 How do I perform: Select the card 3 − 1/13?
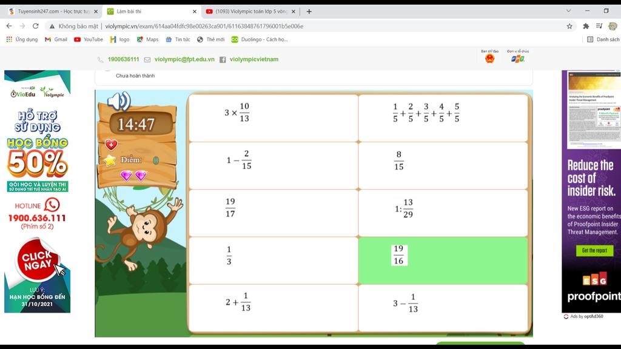(443, 308)
